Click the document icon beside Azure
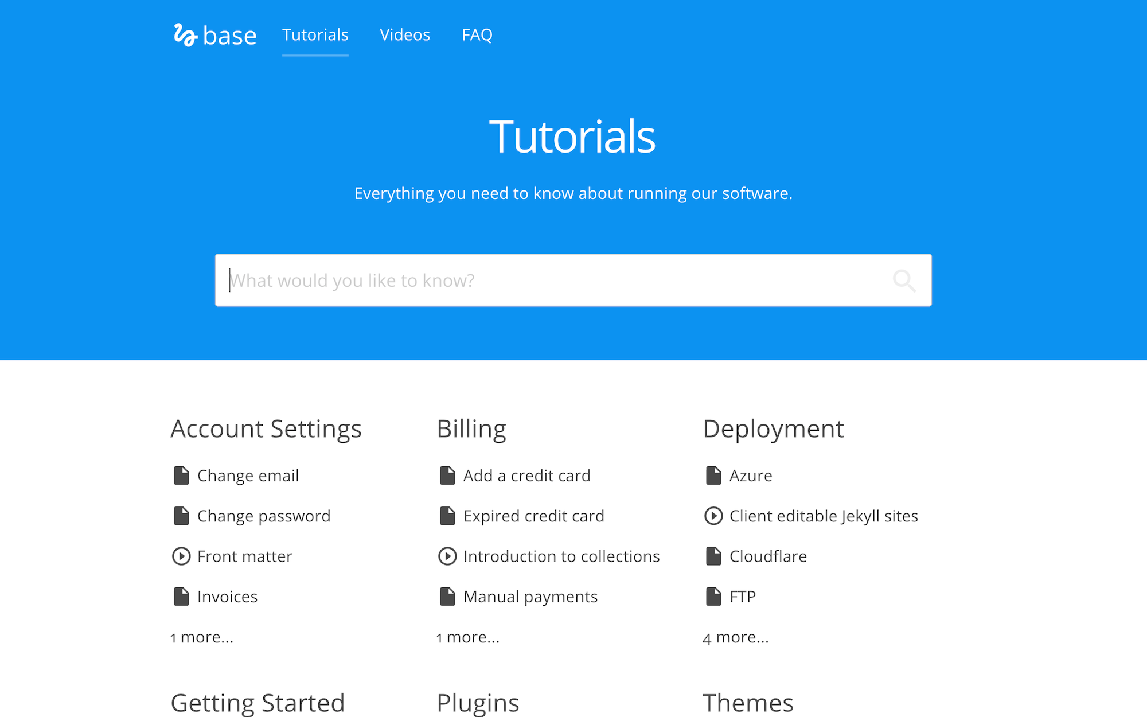 click(713, 476)
